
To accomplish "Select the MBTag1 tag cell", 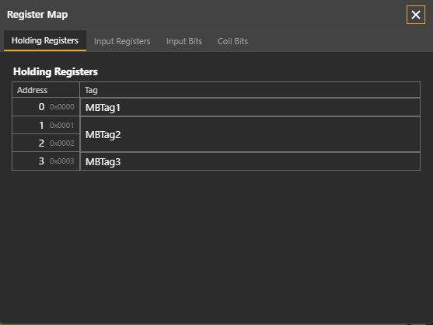I will (x=250, y=107).
